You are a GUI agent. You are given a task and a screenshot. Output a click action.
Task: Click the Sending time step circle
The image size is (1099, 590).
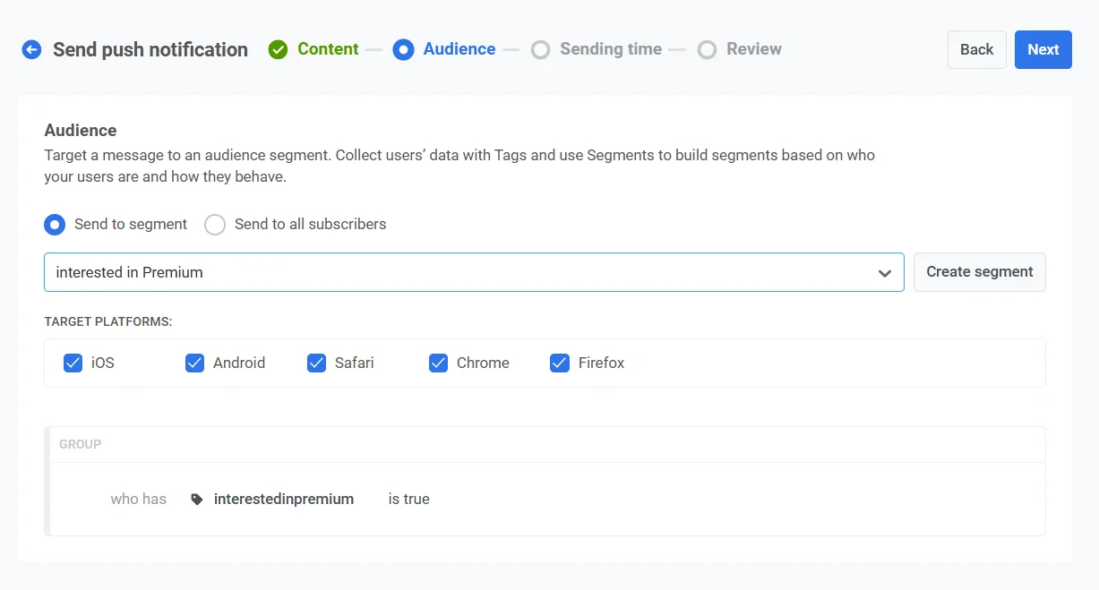point(540,50)
